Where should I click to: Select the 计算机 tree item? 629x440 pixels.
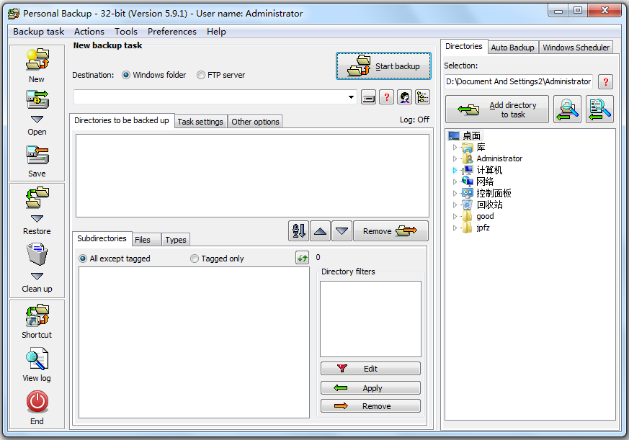point(489,170)
